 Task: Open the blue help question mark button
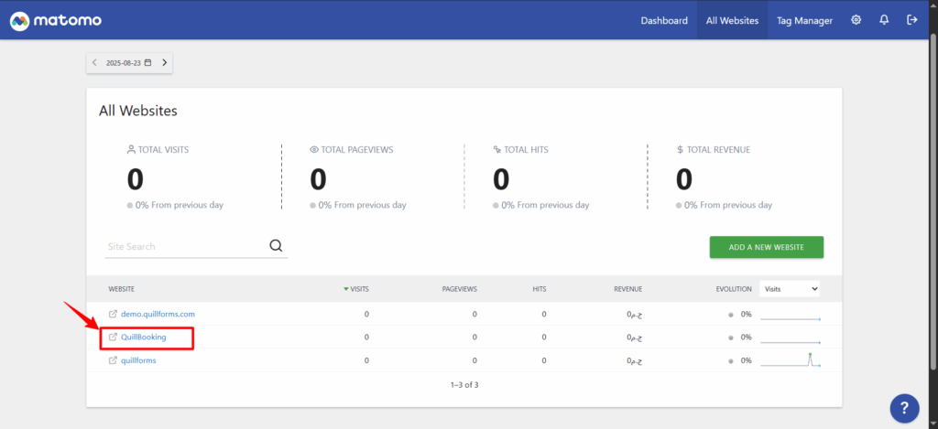pos(903,408)
